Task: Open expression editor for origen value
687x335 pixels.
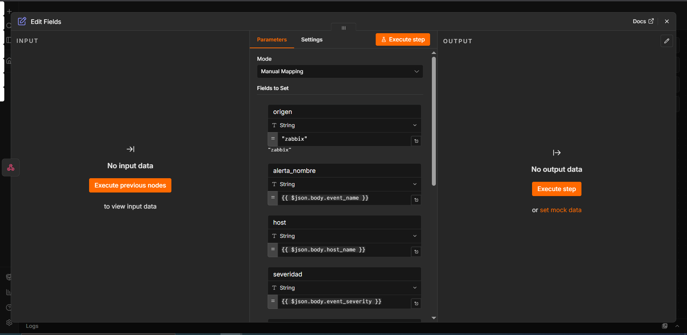Action: 416,141
